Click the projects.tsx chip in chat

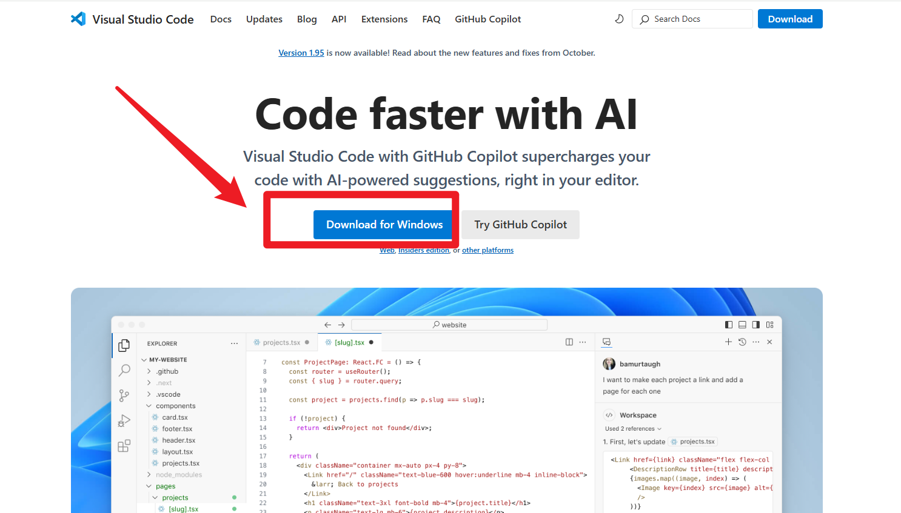(x=692, y=442)
